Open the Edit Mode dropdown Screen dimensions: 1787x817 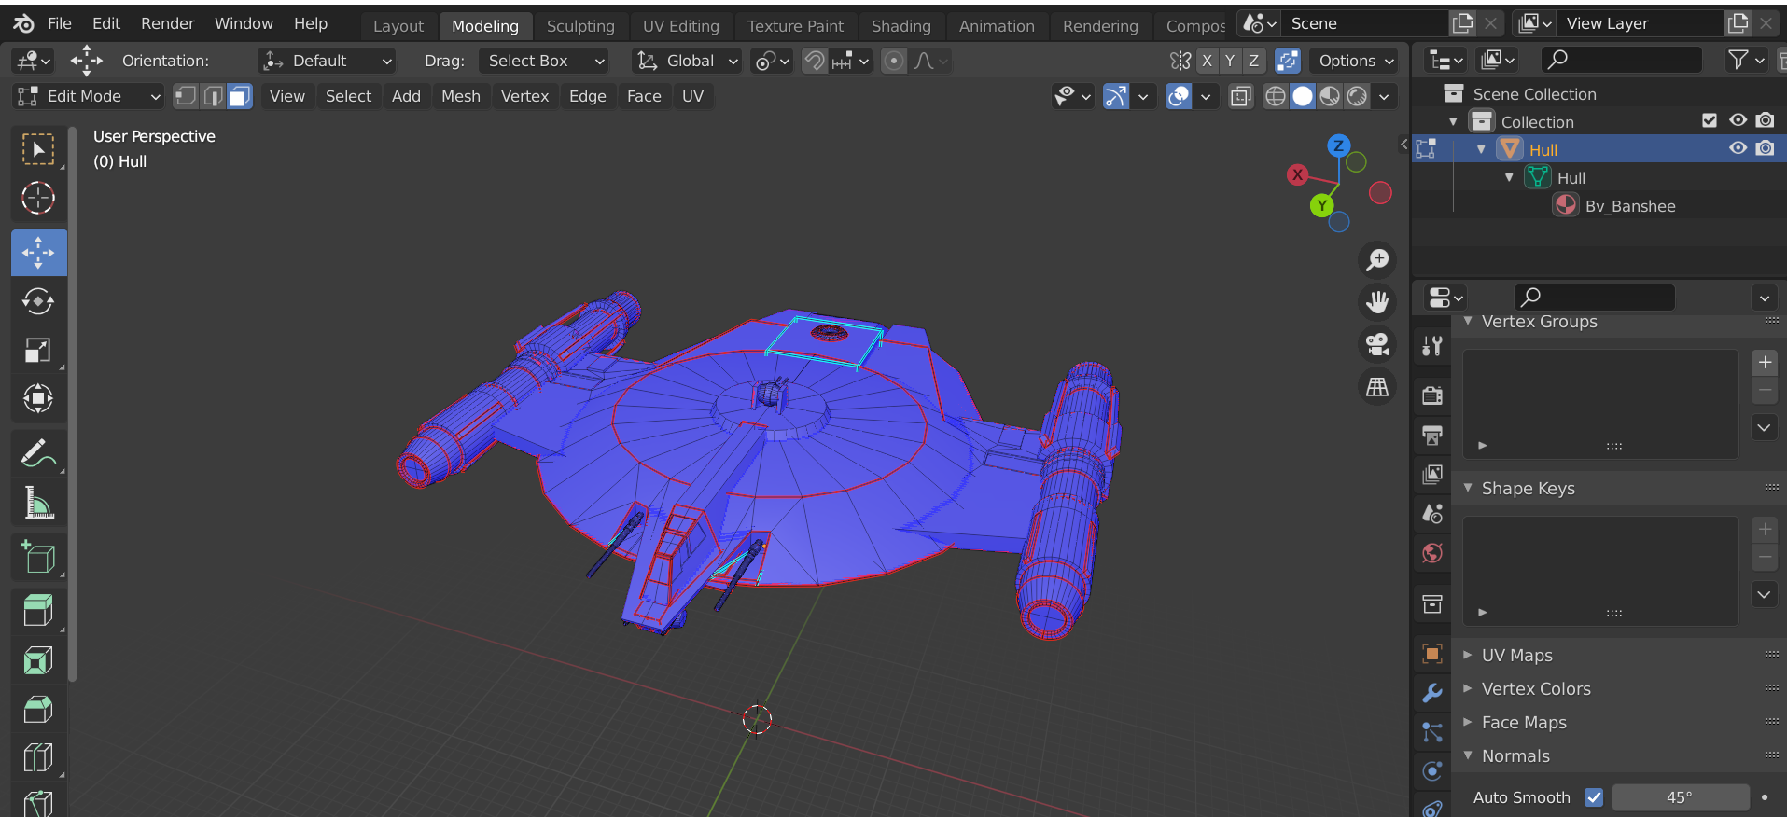tap(88, 96)
